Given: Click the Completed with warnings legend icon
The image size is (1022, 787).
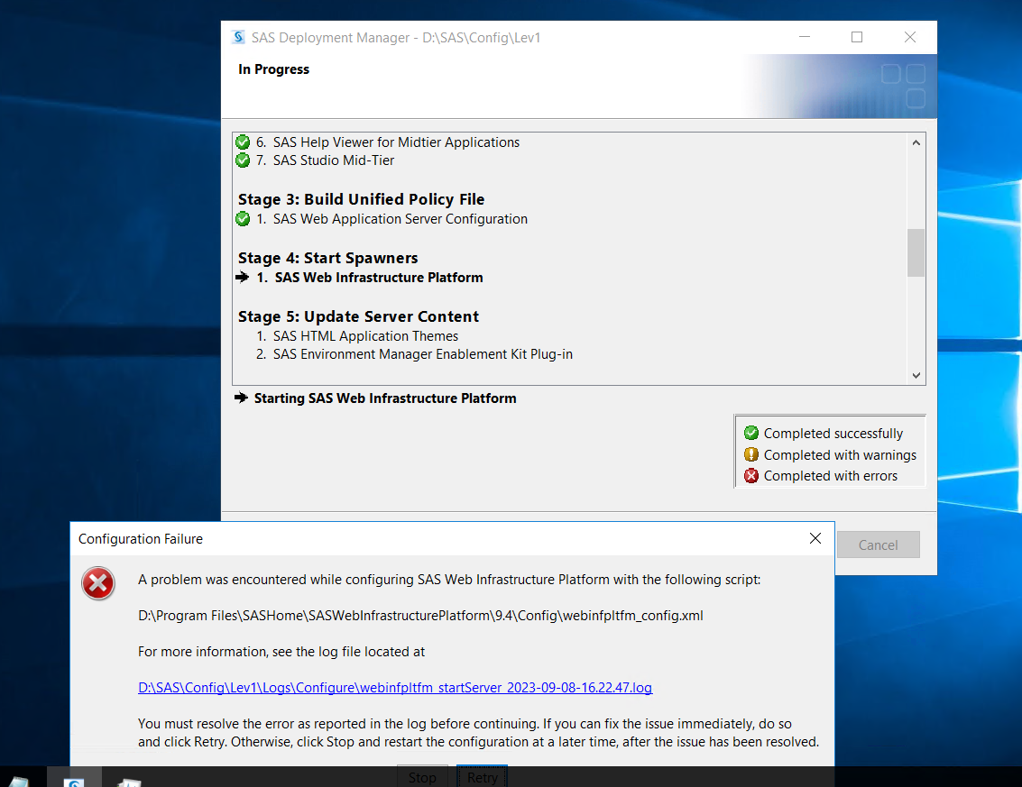Looking at the screenshot, I should coord(750,455).
